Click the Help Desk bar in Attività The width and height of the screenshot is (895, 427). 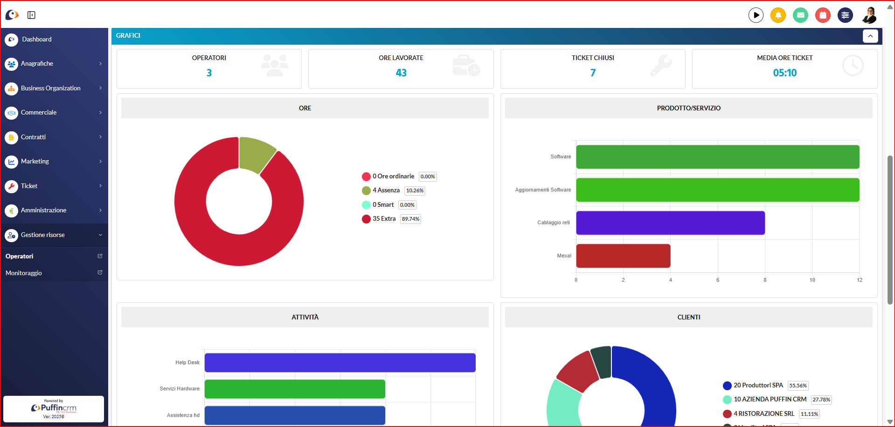pyautogui.click(x=340, y=363)
